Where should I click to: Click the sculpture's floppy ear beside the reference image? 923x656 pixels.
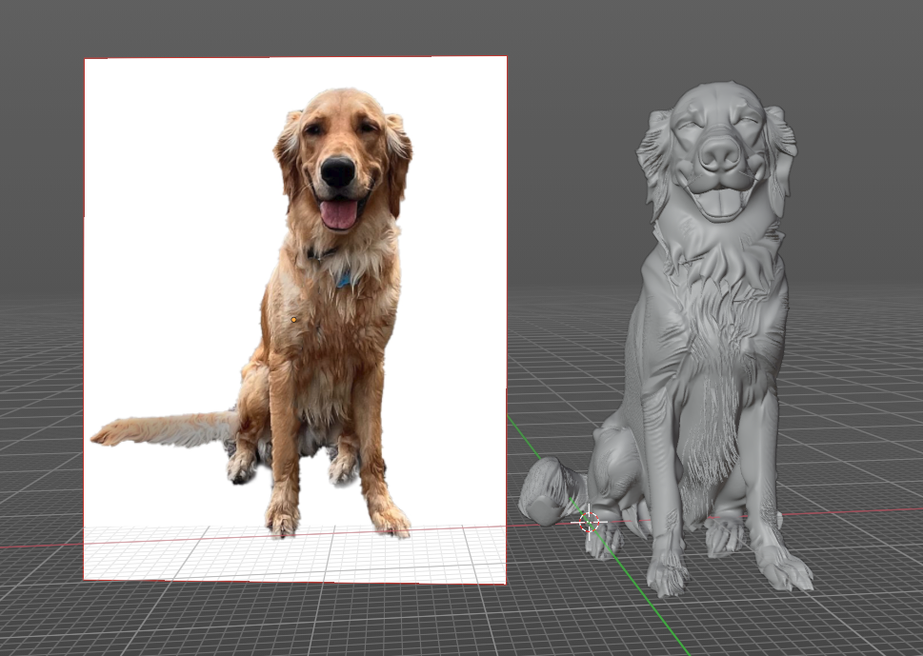(654, 158)
